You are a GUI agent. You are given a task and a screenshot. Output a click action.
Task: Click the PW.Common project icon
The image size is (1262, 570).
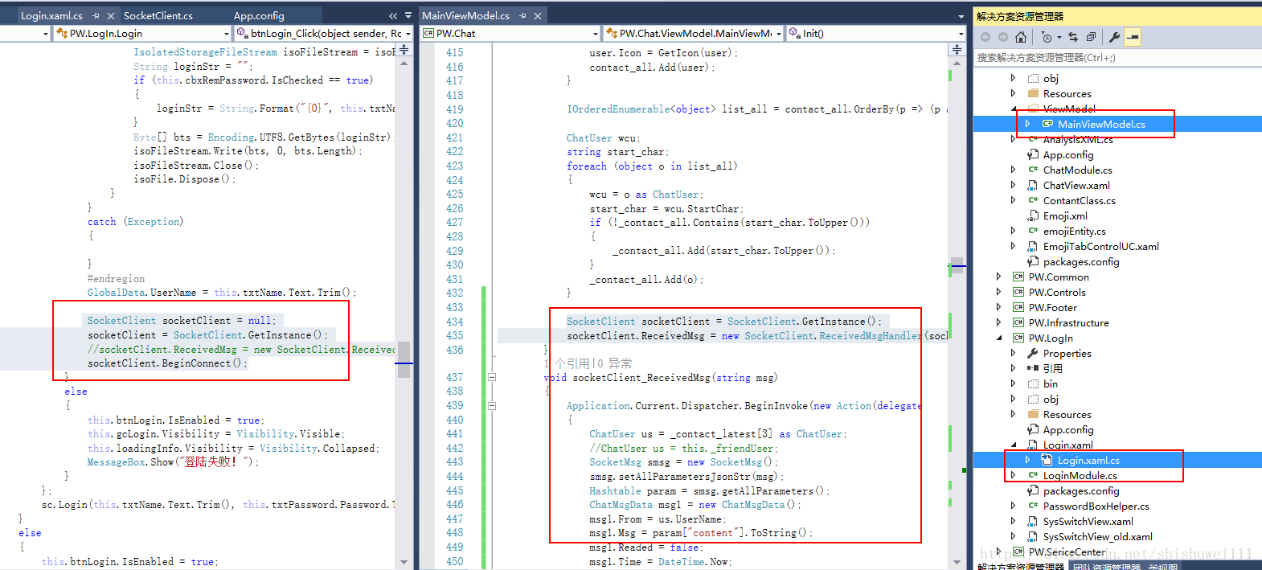1018,277
